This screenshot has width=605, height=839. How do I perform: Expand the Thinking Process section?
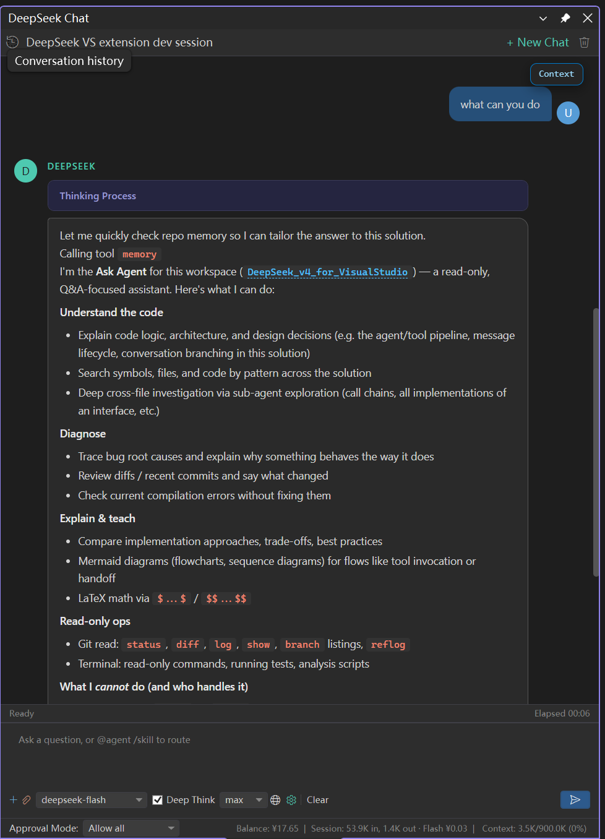(288, 196)
